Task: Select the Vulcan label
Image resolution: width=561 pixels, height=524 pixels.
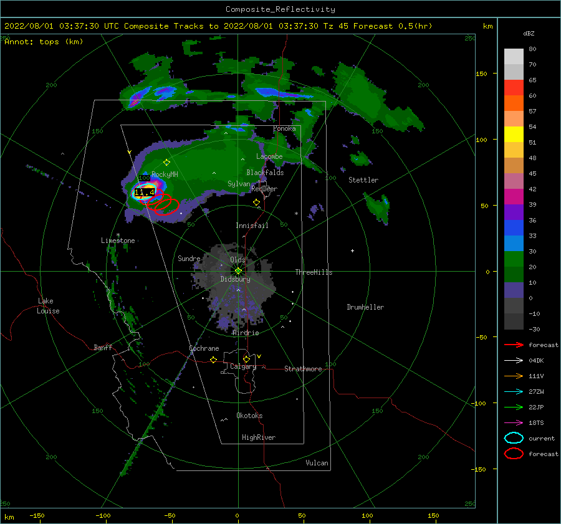Action: [x=317, y=463]
